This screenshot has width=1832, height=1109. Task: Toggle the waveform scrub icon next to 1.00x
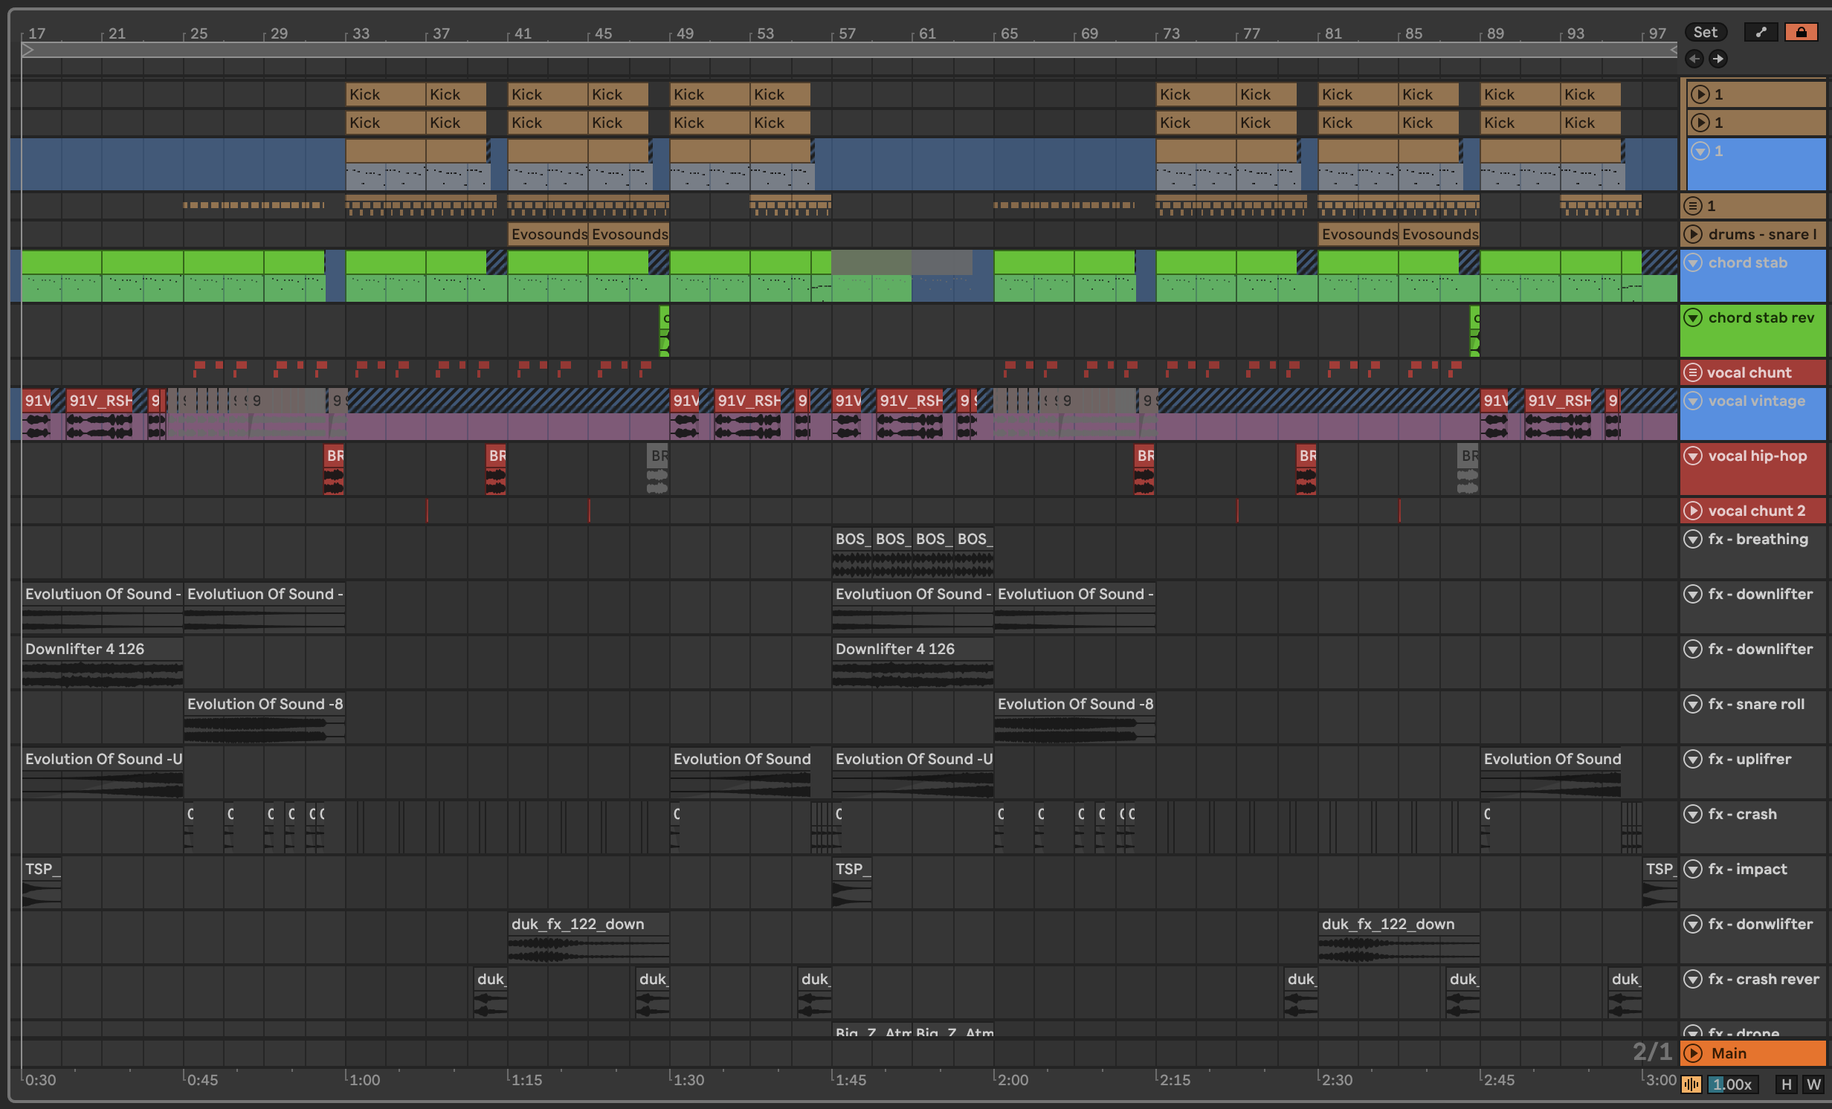coord(1691,1084)
